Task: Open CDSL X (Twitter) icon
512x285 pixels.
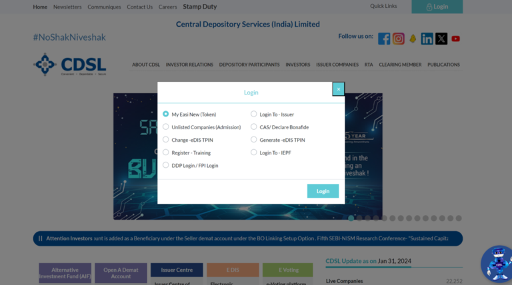Action: coord(441,39)
